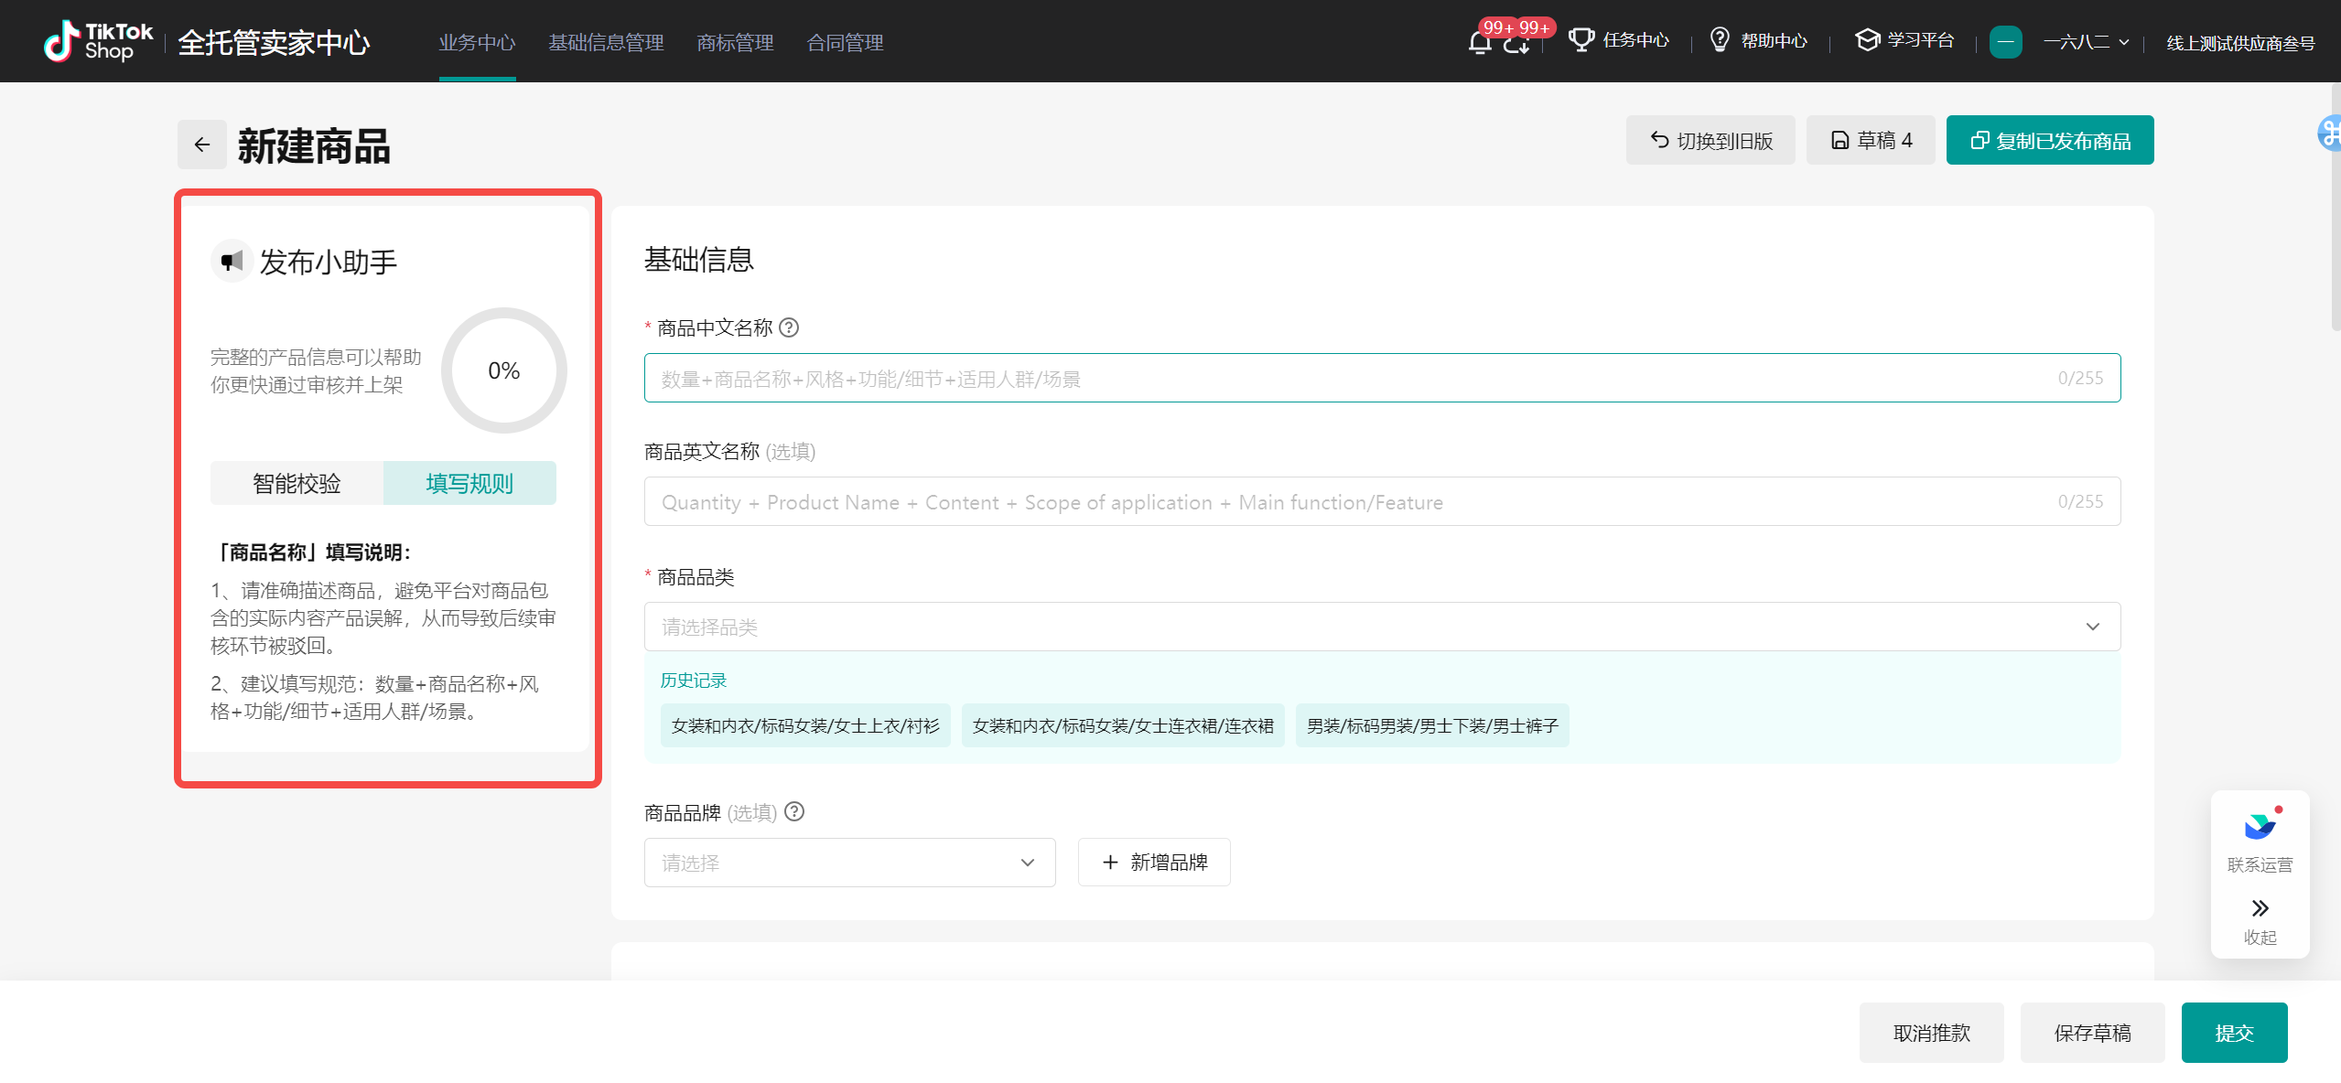Click the 切换到旧版 button
The height and width of the screenshot is (1083, 2341).
coord(1710,140)
